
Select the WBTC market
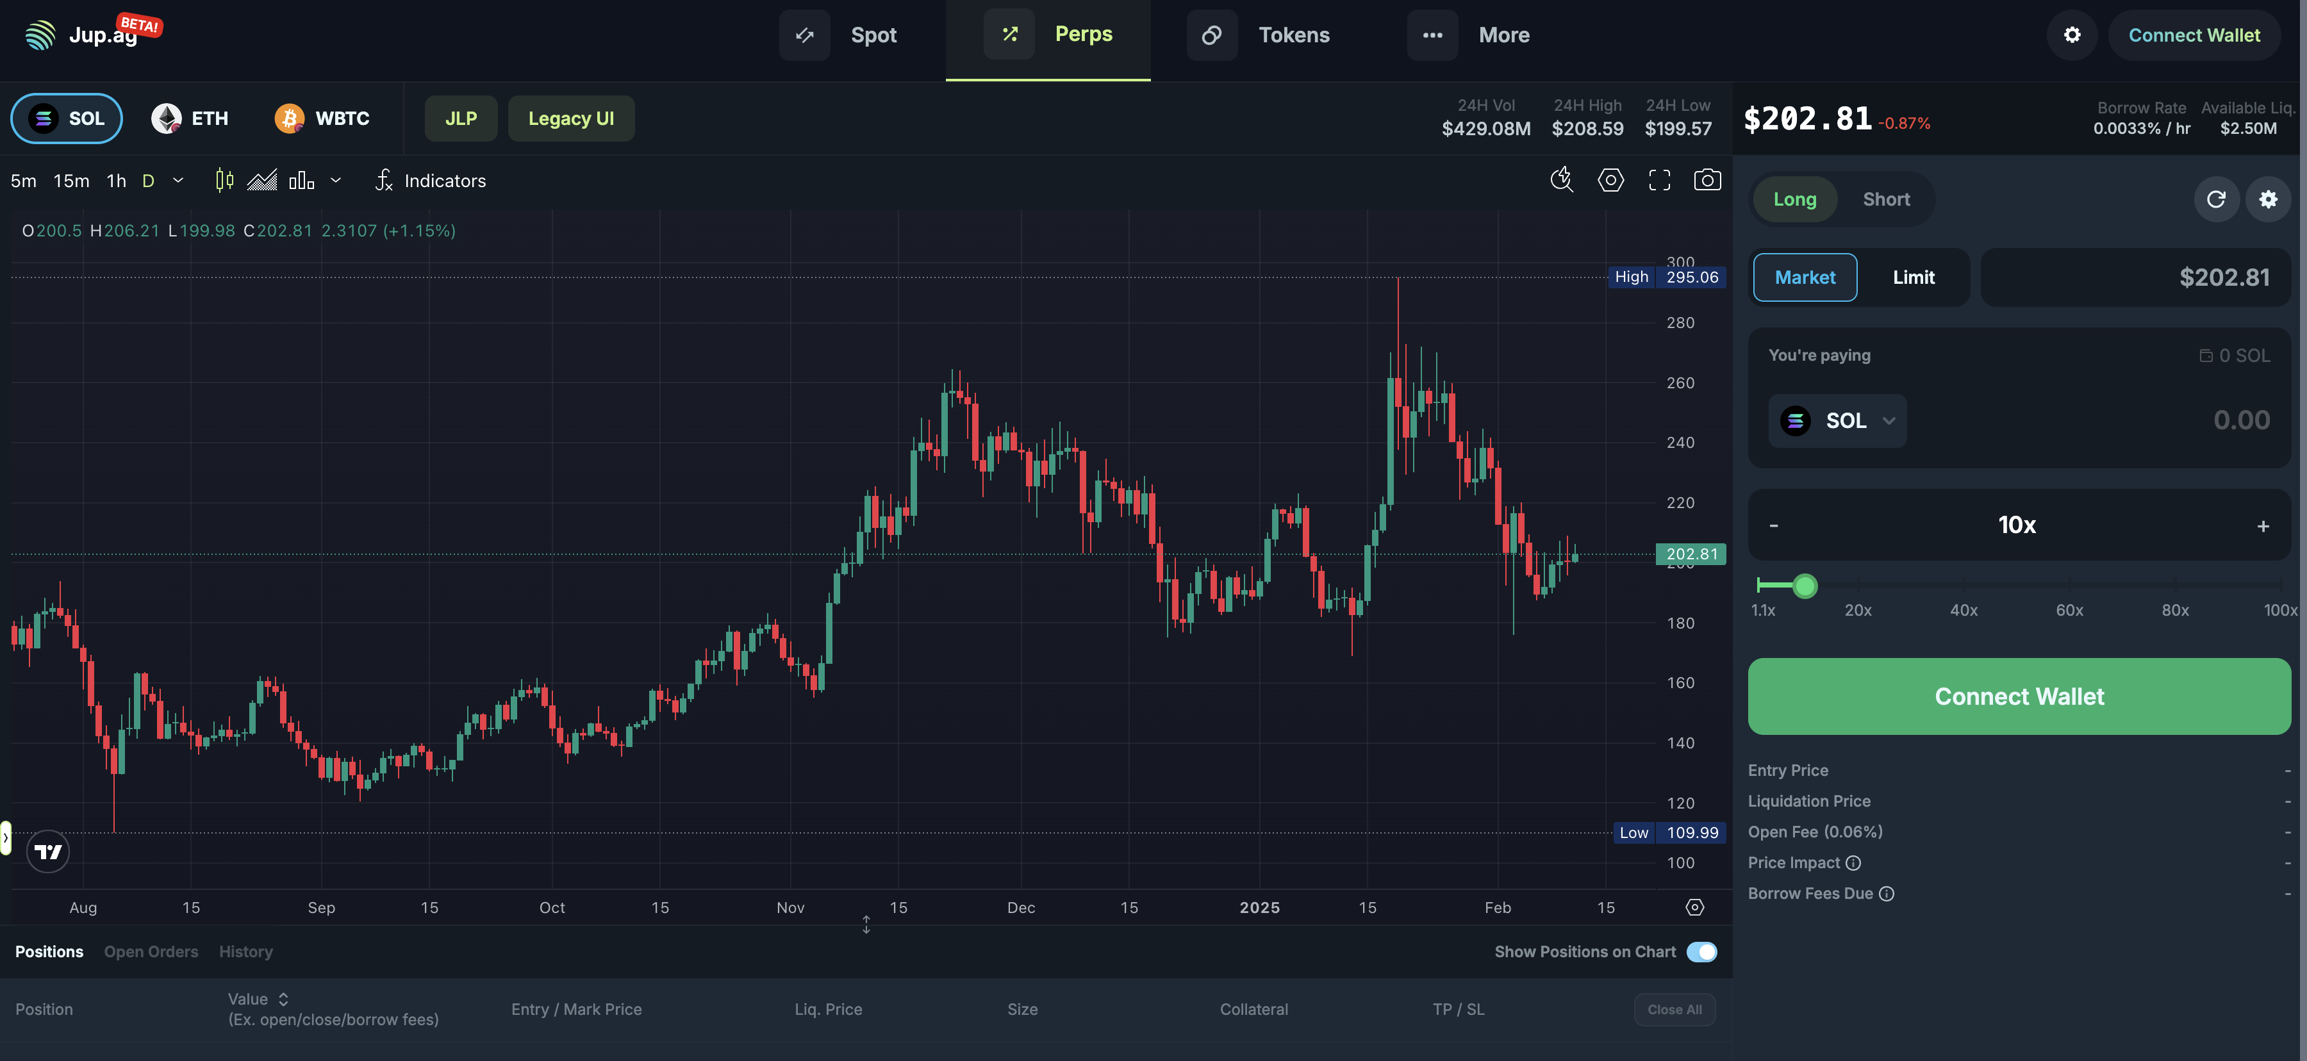322,118
